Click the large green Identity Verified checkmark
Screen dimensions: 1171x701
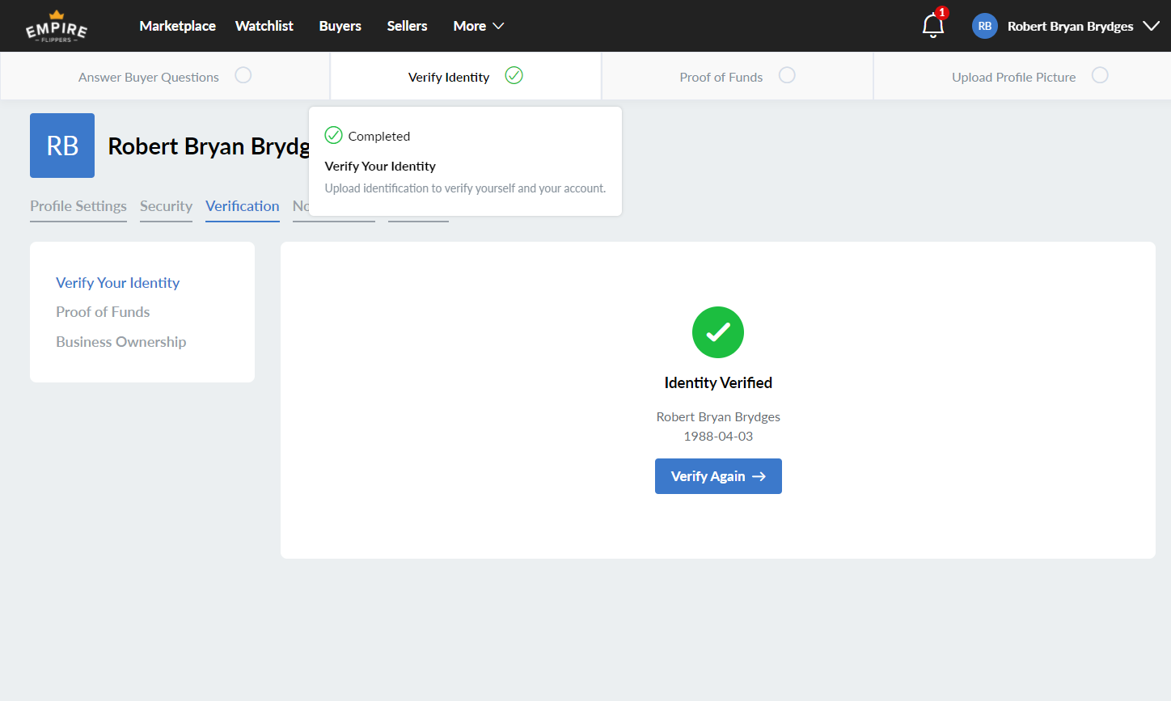tap(718, 332)
